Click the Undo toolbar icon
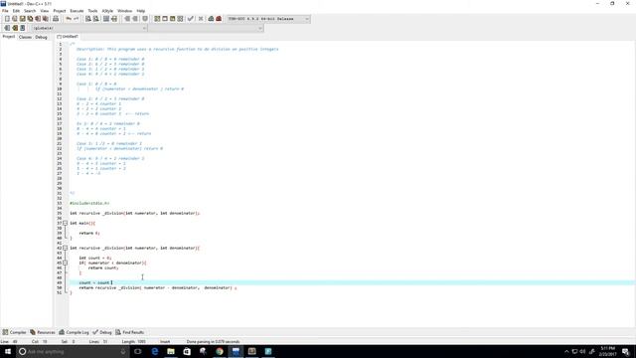The image size is (636, 358). pyautogui.click(x=69, y=19)
